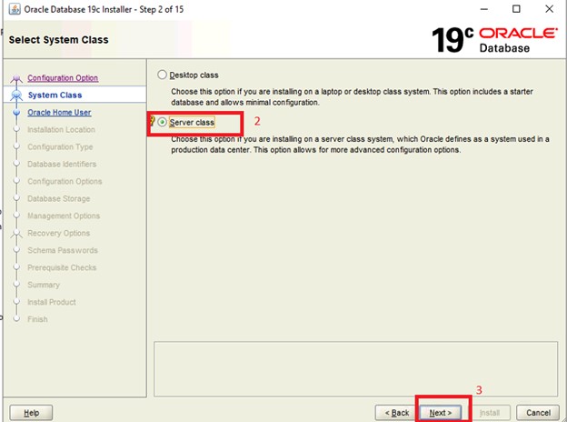The width and height of the screenshot is (567, 422).
Task: Click the Recovery Options step node icon
Action: [15, 234]
